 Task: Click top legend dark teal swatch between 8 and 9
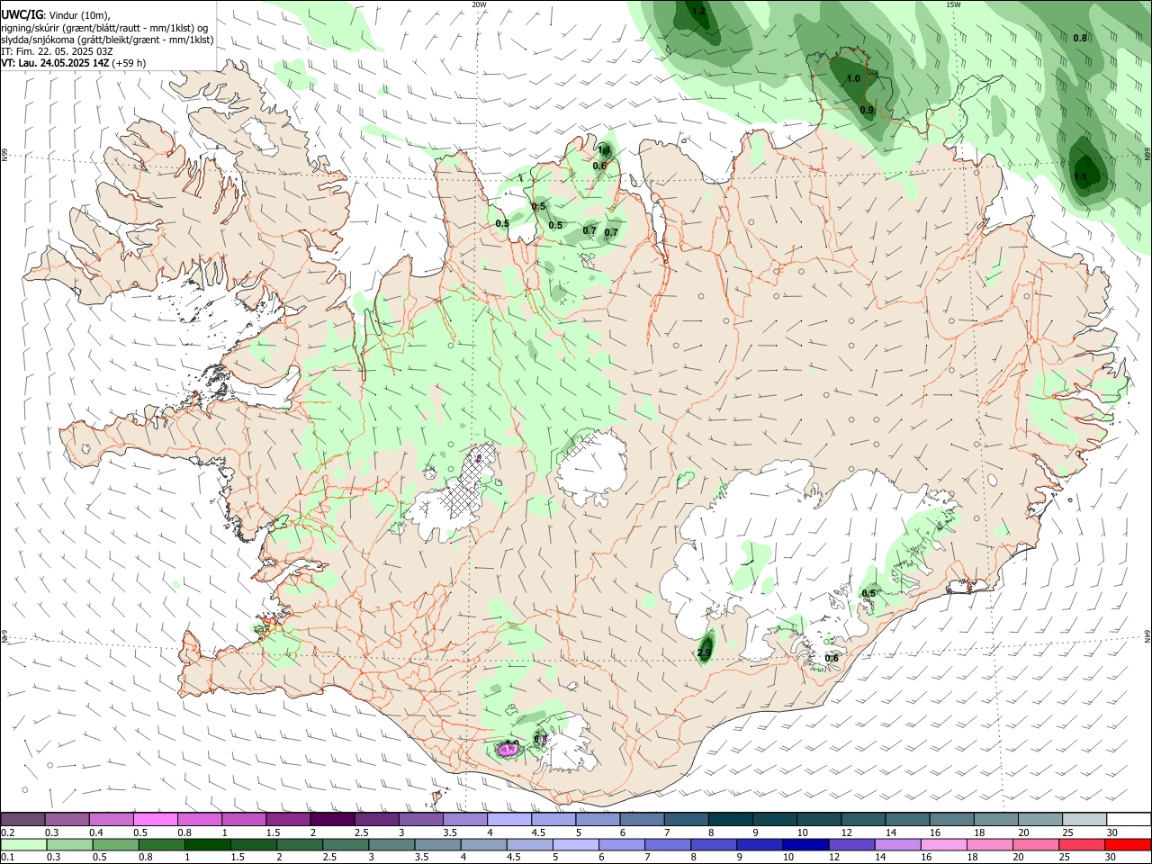(731, 819)
